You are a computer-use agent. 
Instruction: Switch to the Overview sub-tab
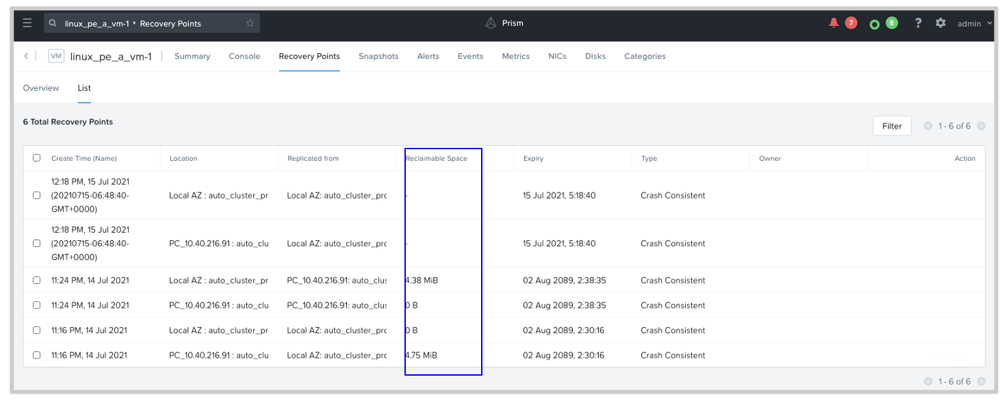tap(41, 88)
